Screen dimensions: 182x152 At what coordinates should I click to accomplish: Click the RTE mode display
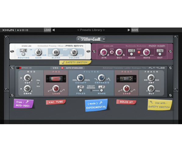pyautogui.click(x=131, y=51)
